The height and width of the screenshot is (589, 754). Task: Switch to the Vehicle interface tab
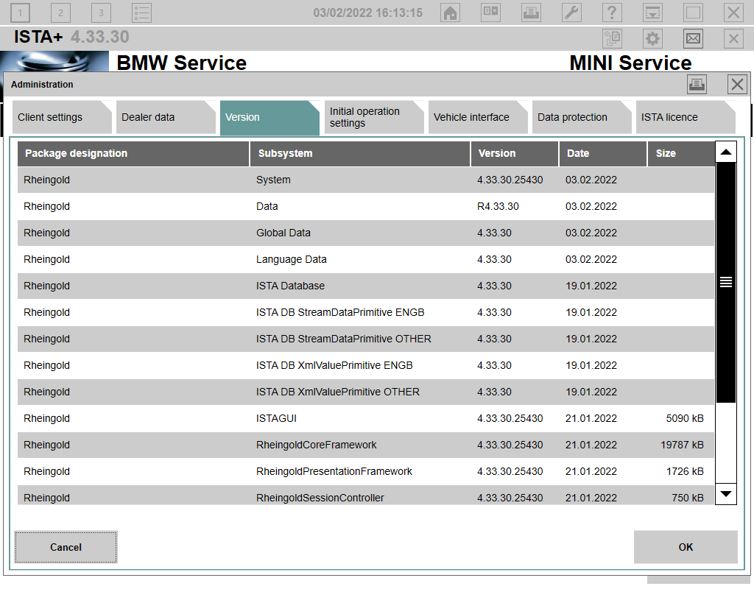coord(478,117)
